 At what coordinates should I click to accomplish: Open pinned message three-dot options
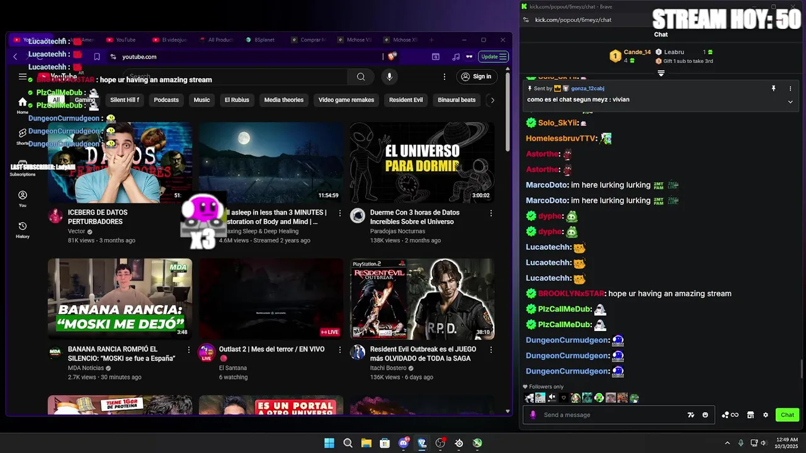click(x=790, y=89)
